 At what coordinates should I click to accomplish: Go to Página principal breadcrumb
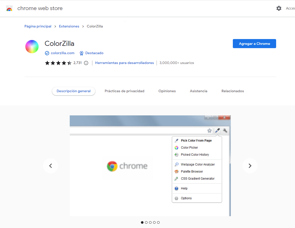[38, 26]
